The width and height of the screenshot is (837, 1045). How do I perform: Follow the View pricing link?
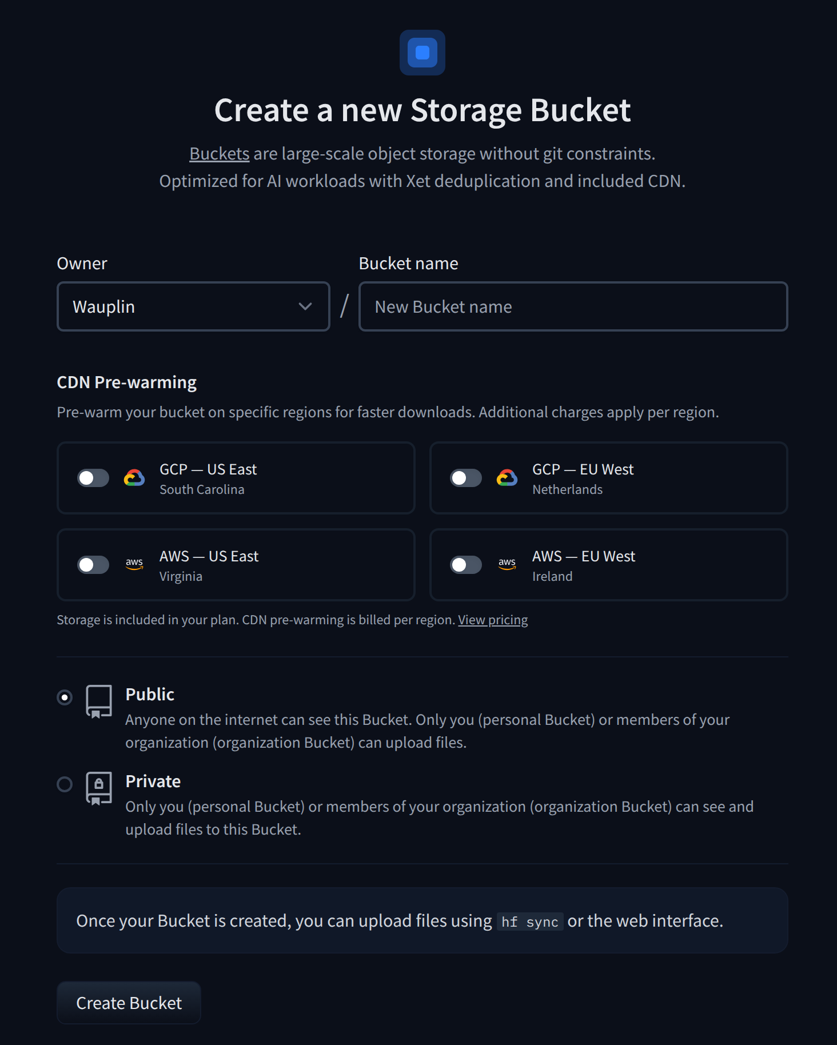[493, 620]
